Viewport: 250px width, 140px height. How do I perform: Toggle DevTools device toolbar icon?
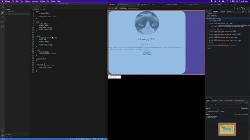(210, 11)
